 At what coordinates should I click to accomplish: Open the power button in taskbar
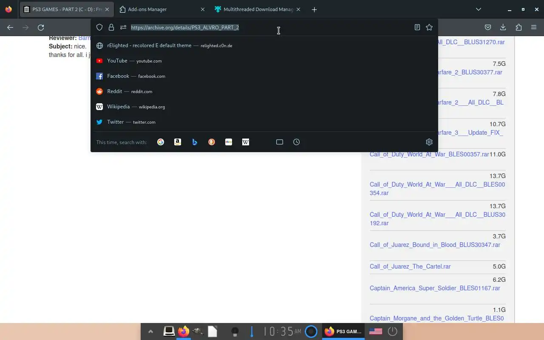393,331
